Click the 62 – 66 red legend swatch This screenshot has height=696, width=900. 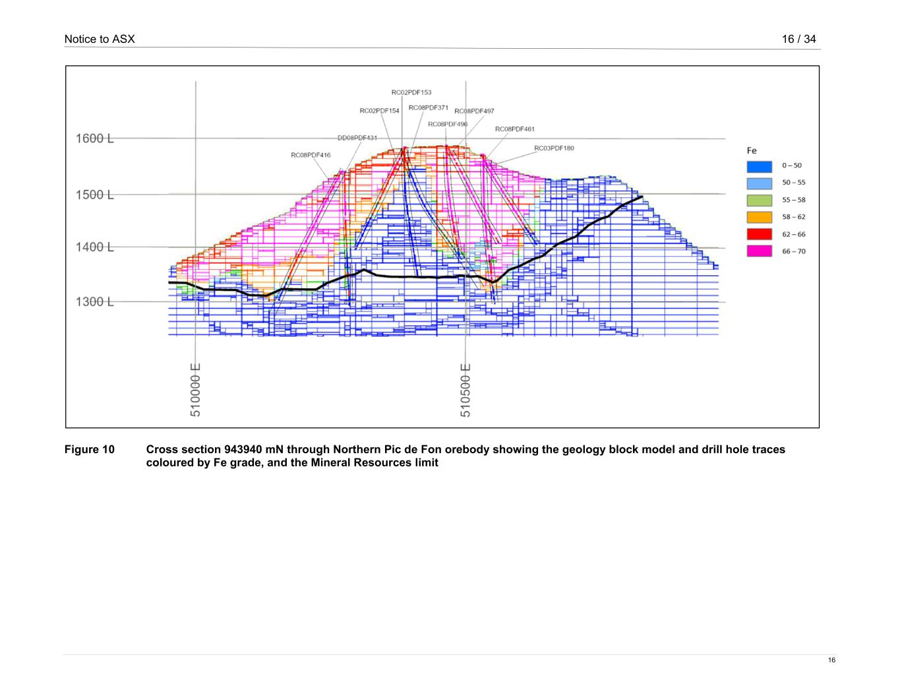point(759,235)
